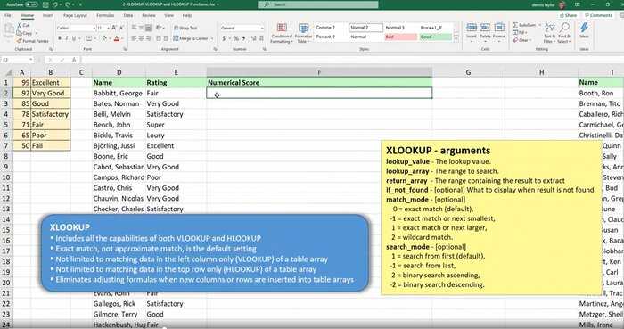Switch to the Insert tab
Image resolution: width=624 pixels, height=329 pixels.
tap(48, 15)
